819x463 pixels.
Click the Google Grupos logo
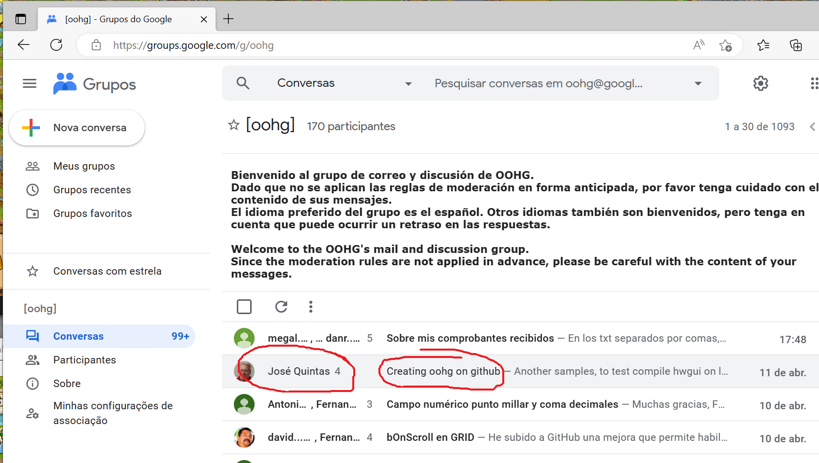point(95,84)
